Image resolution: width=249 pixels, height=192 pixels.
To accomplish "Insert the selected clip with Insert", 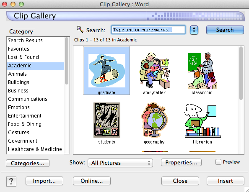I will [226, 181].
